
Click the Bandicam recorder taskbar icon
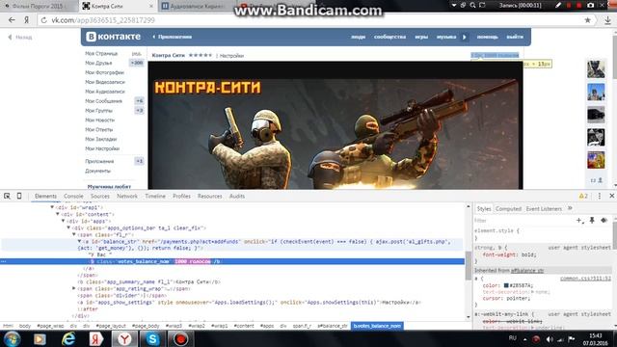pos(180,338)
